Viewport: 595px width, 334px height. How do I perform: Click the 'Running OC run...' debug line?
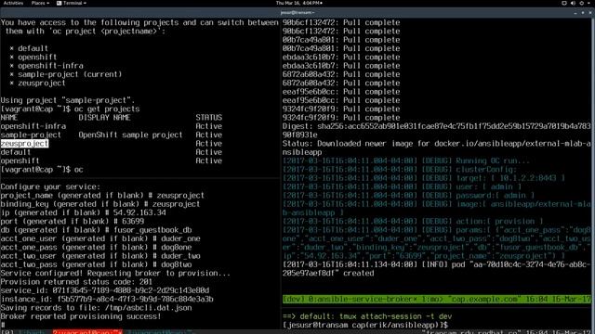406,161
